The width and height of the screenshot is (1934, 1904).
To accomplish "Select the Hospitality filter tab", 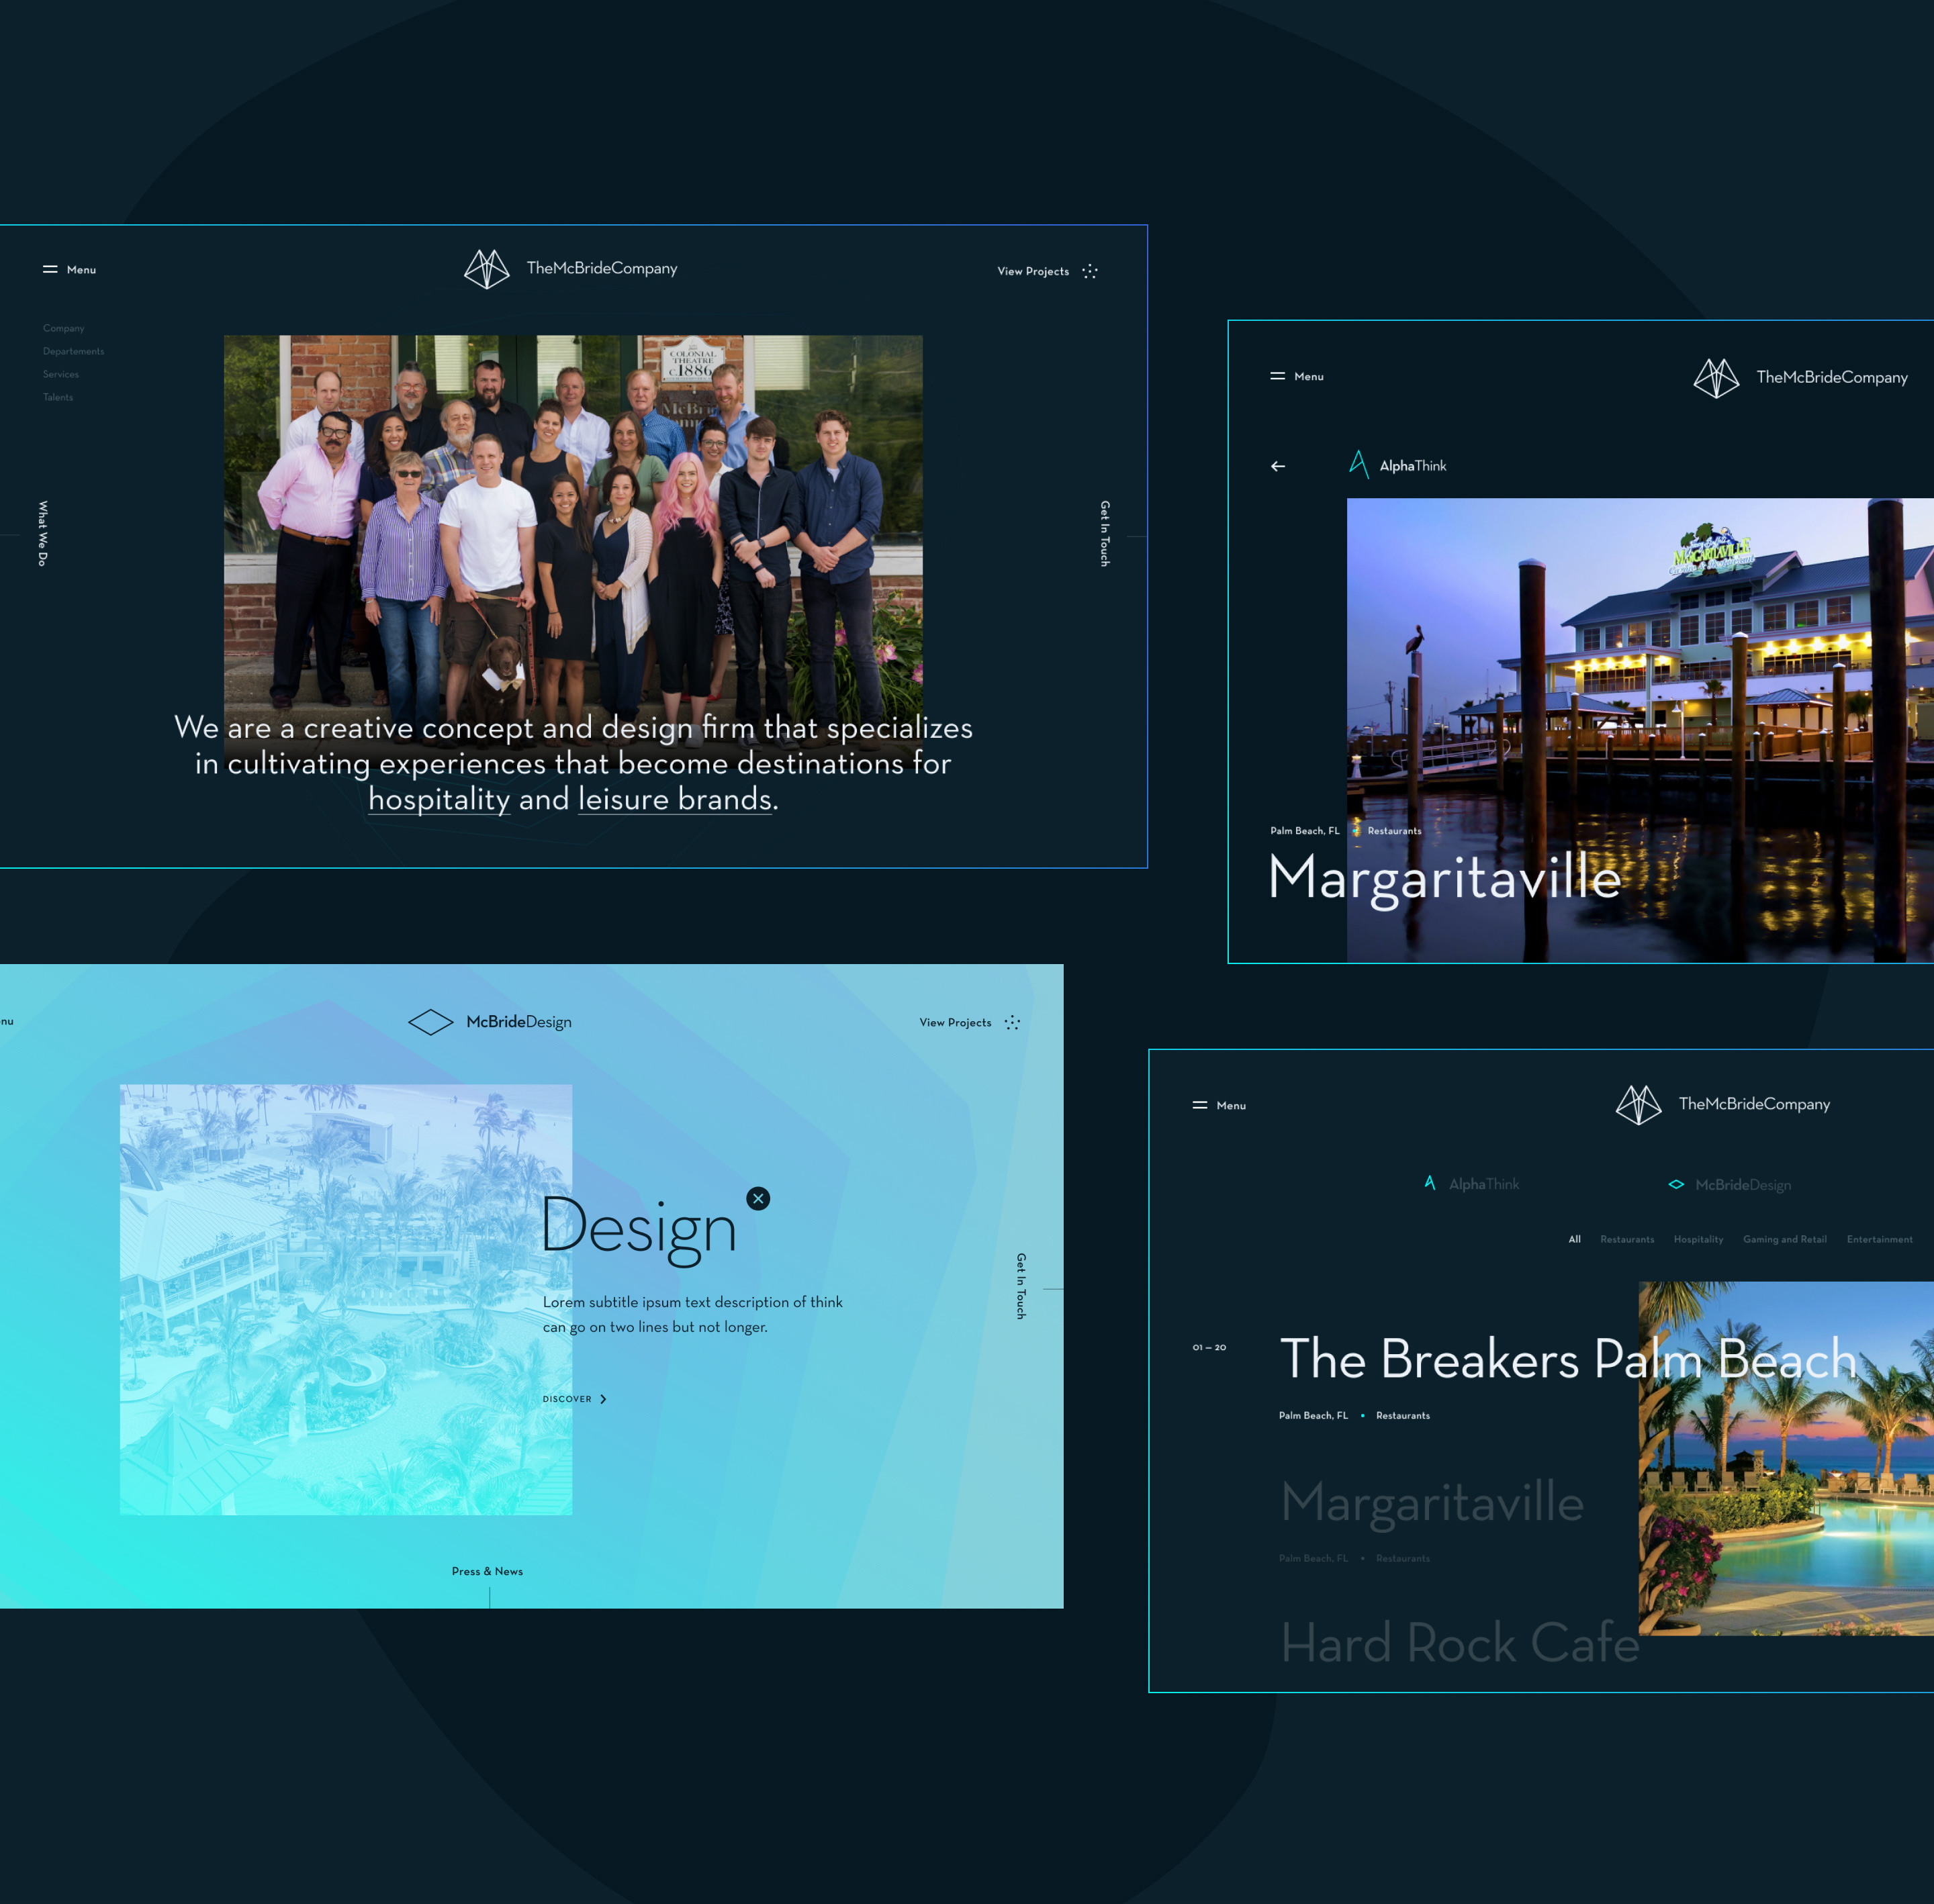I will click(x=1698, y=1240).
